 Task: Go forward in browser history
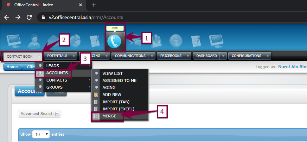pos(18,18)
